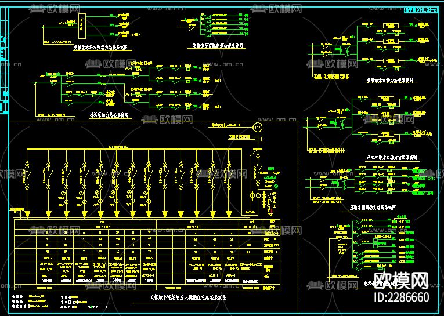Select the small rectangle below the generator symbol

(258, 139)
